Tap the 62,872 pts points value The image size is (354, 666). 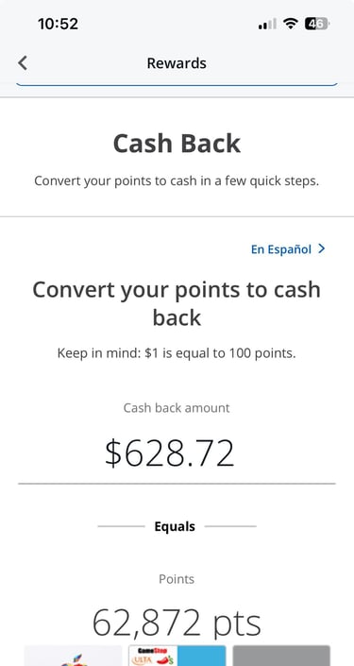point(177,623)
